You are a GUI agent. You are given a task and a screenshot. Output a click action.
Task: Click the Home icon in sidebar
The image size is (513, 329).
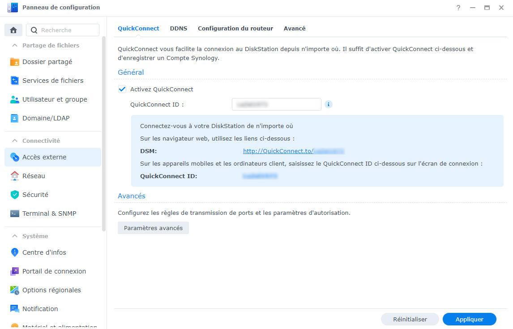(x=13, y=30)
